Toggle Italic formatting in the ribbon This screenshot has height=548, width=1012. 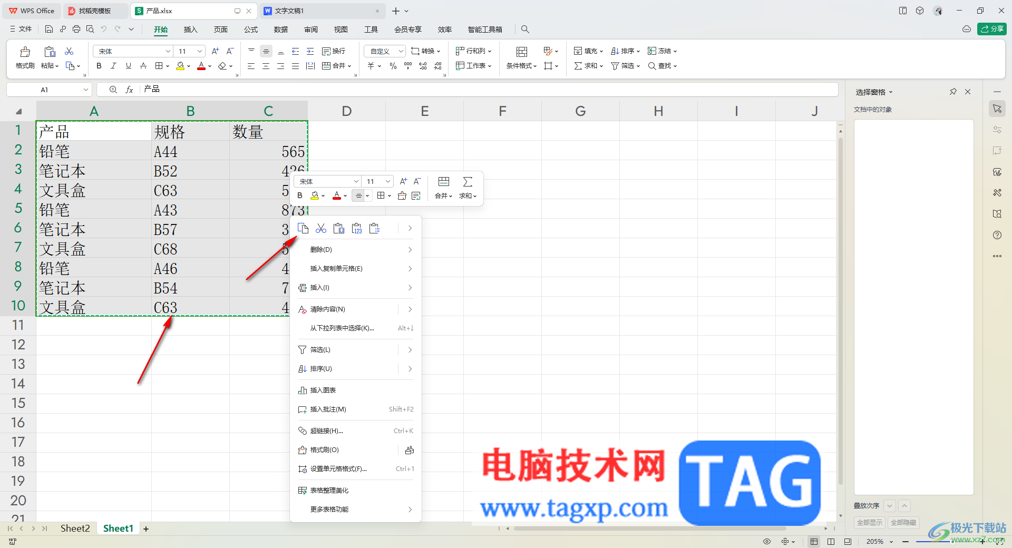click(114, 66)
